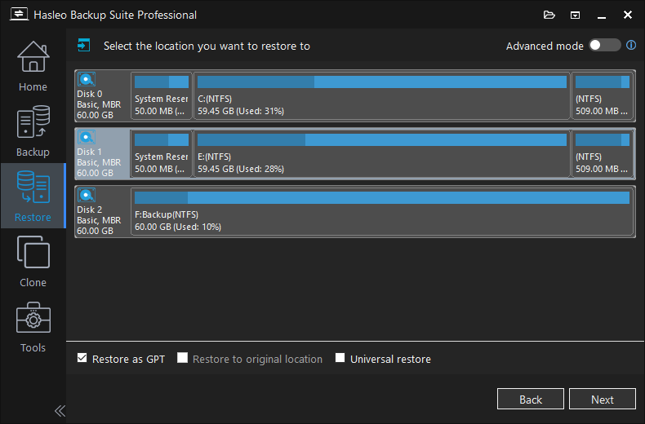Select the Restore section in sidebar
645x424 pixels.
point(33,196)
